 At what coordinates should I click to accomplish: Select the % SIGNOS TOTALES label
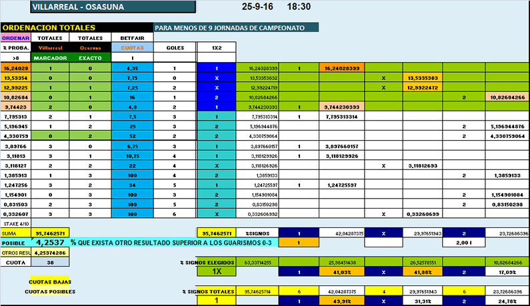point(208,291)
